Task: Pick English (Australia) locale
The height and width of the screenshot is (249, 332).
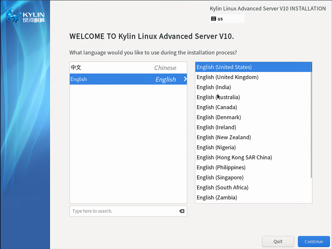Action: [x=253, y=97]
